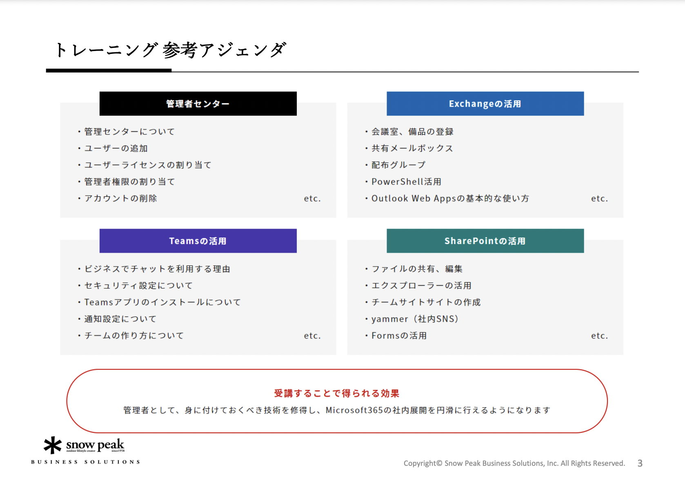This screenshot has height=485, width=685.
Task: Select the Teamsの活用 purple header box
Action: 198,241
